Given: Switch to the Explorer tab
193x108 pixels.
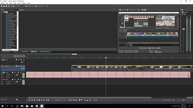Looking at the screenshot, I should (x=16, y=52).
